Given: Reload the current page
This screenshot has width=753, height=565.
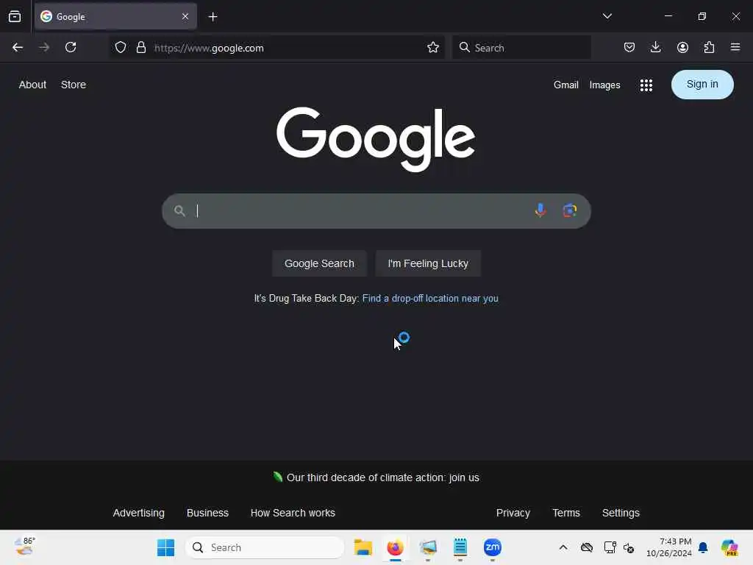Looking at the screenshot, I should [x=71, y=47].
